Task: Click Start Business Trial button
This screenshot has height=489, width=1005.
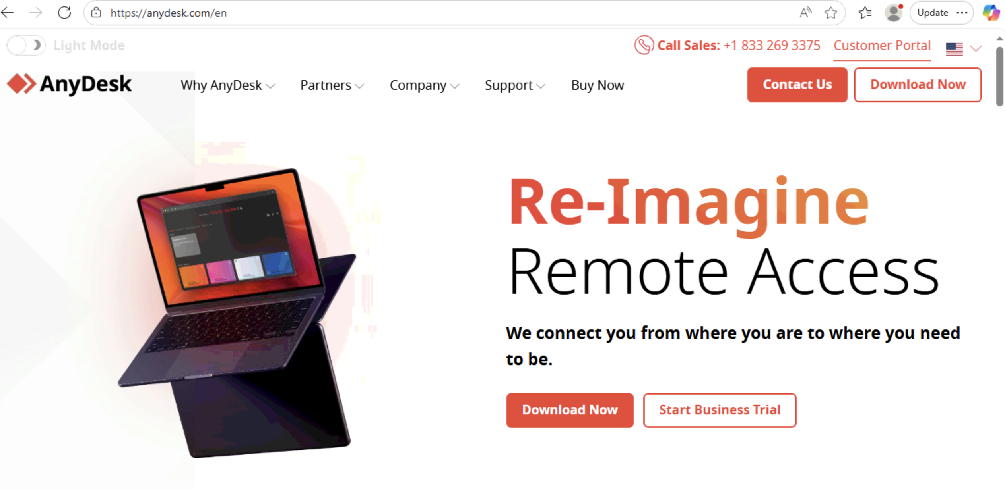Action: pyautogui.click(x=720, y=410)
